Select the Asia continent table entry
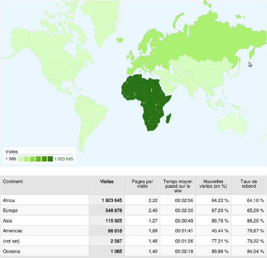This screenshot has height=258, width=267. [x=8, y=221]
